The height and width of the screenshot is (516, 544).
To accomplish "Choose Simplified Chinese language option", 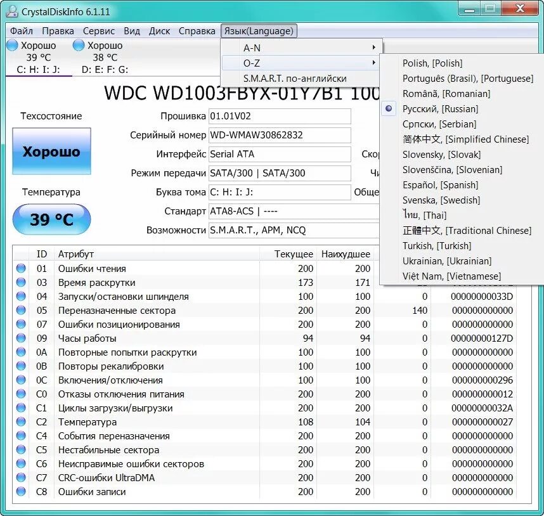I will pos(462,139).
